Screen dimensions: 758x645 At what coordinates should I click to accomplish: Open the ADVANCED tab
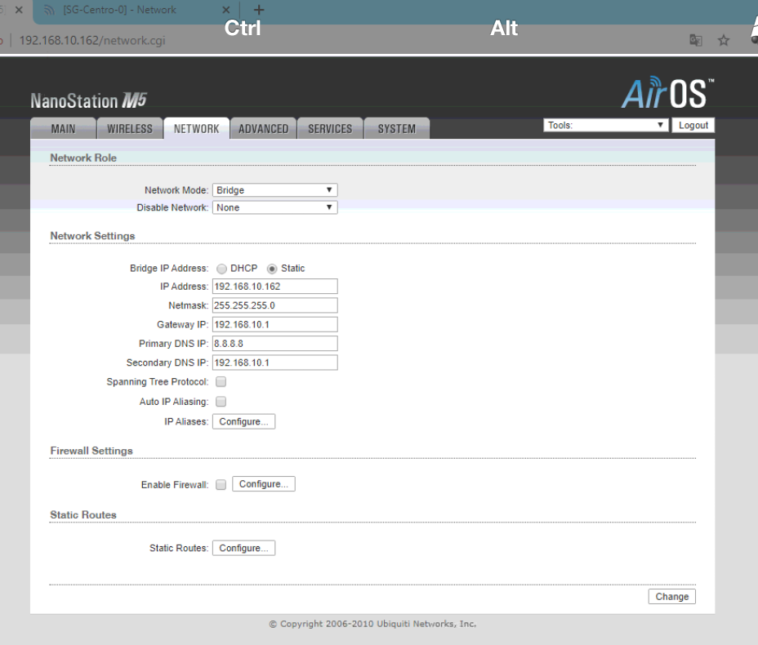263,128
